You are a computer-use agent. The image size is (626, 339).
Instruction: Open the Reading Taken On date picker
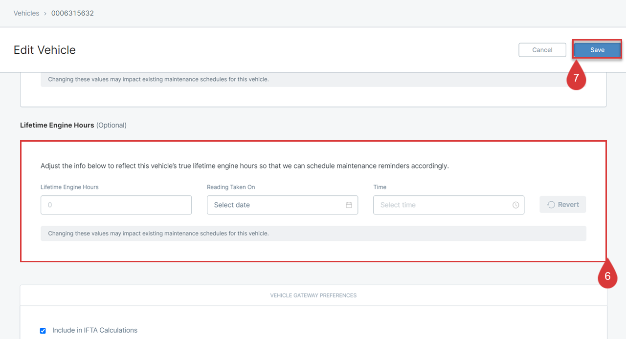283,205
